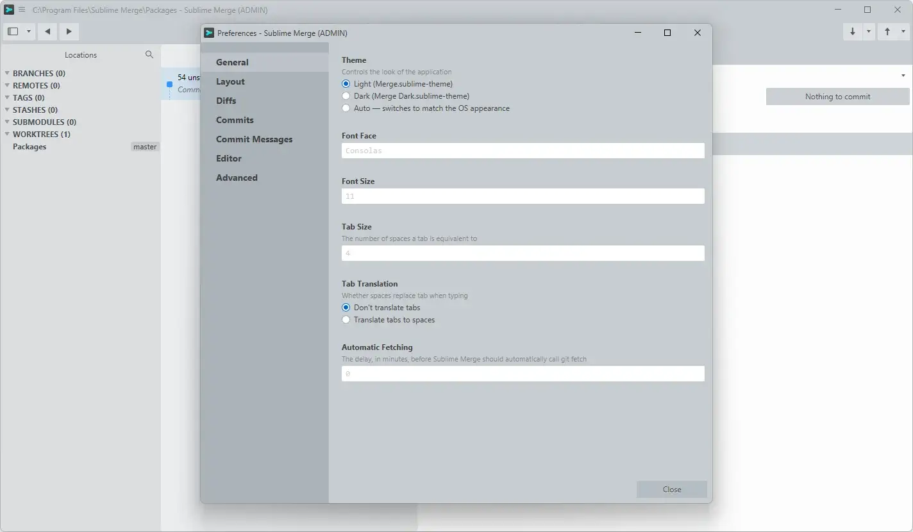Search locations with the magnifier icon

149,54
